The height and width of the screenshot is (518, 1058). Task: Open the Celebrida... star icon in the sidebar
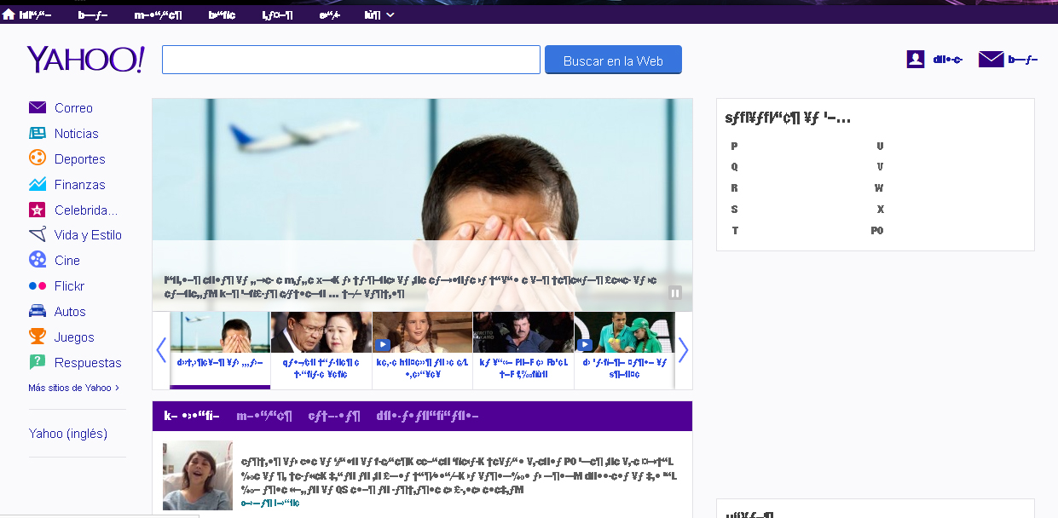(38, 210)
